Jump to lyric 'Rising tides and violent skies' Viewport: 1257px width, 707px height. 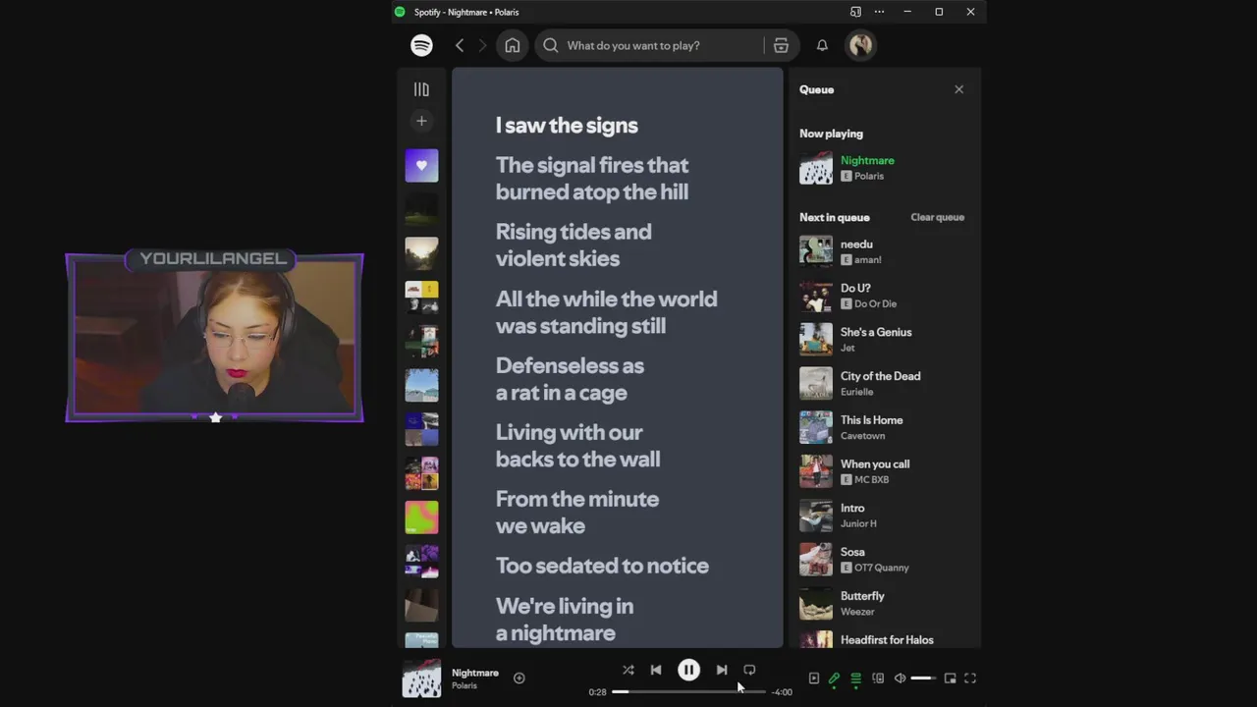point(574,245)
